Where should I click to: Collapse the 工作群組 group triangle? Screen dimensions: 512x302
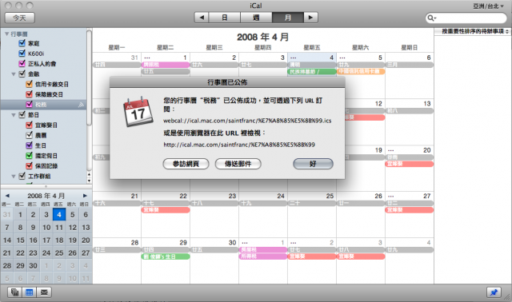coord(14,177)
